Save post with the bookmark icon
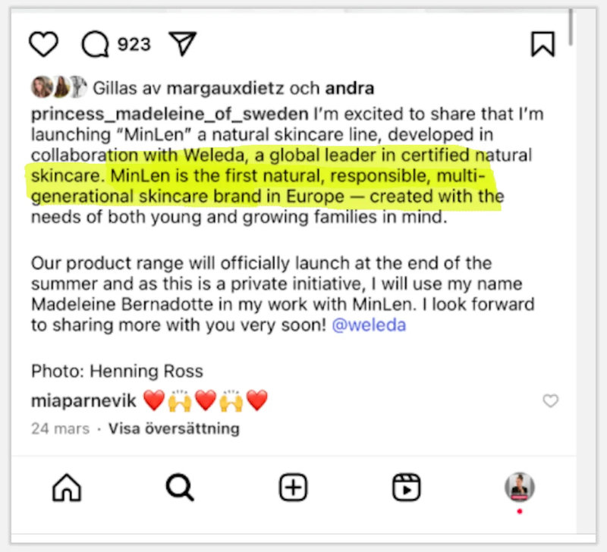Image resolution: width=607 pixels, height=552 pixels. (543, 44)
